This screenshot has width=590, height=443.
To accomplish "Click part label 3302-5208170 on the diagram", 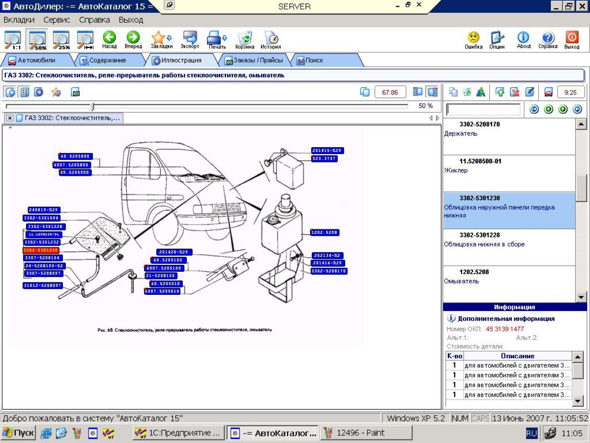I will click(x=328, y=271).
